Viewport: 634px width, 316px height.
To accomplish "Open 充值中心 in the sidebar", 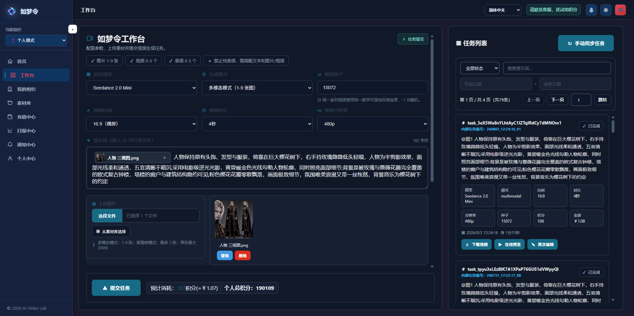I will tap(36, 117).
